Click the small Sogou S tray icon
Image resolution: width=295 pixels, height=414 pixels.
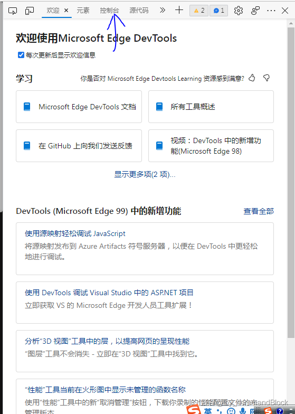coord(268,411)
